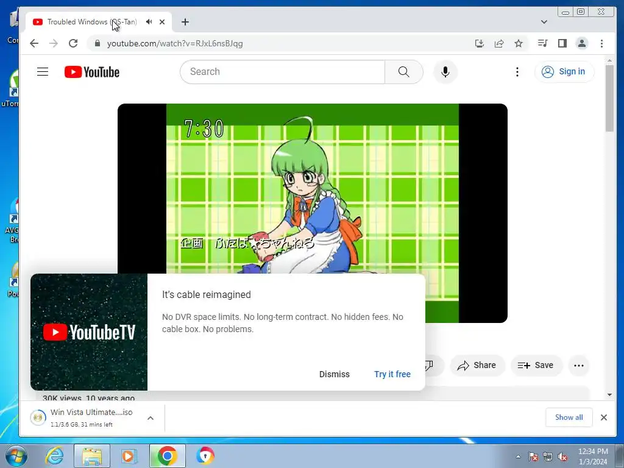Click the scrollbar down arrow
The image size is (624, 468).
coord(609,395)
